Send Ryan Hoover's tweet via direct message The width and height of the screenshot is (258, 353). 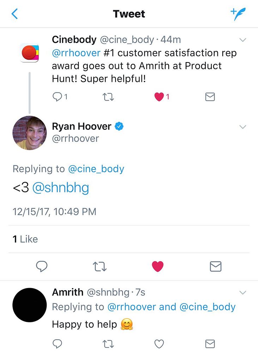coord(215,266)
